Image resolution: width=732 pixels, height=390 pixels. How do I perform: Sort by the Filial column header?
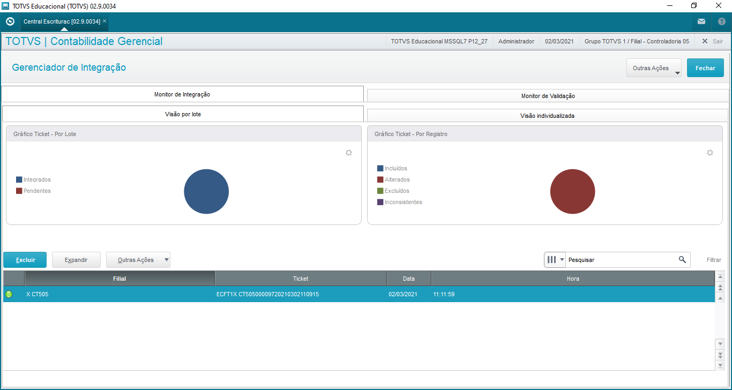coord(119,279)
